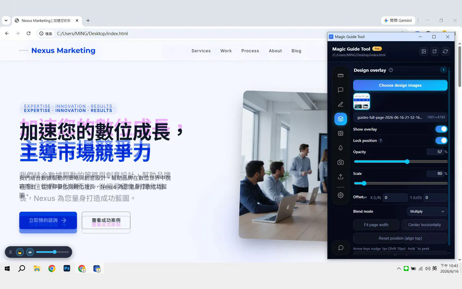The width and height of the screenshot is (462, 289).
Task: Click Fit page width button
Action: point(376,225)
